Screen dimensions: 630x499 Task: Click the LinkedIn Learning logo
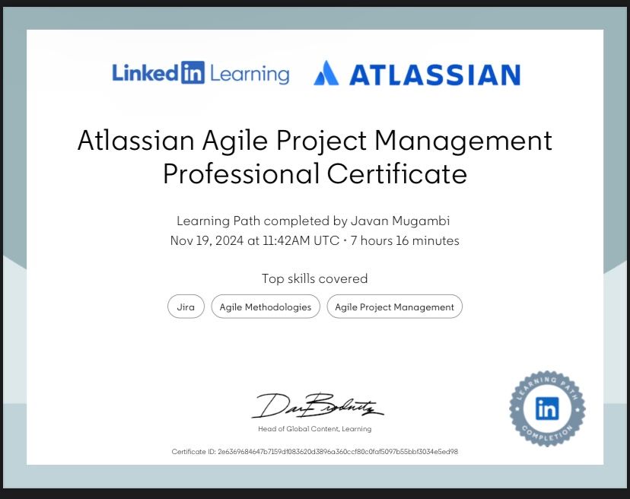point(201,73)
